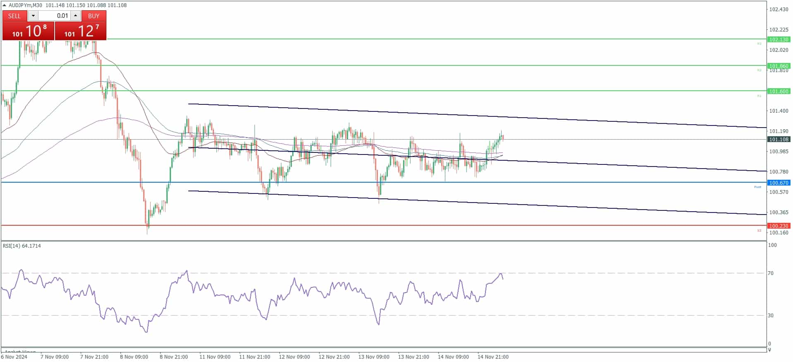Click the RSI 70 level scale label
The image size is (793, 362).
(x=771, y=273)
